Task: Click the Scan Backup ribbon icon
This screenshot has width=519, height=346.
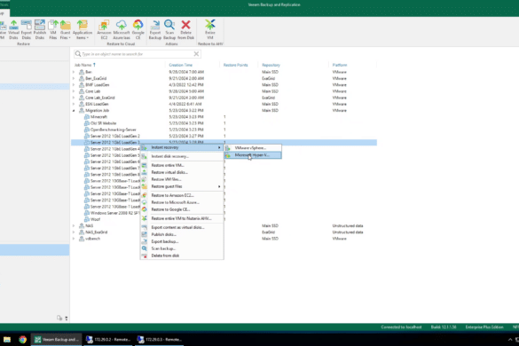Action: (x=169, y=29)
